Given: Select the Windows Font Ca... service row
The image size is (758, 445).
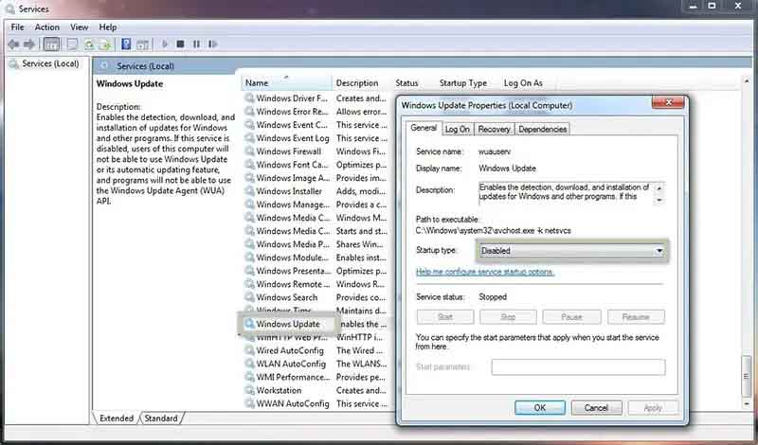Looking at the screenshot, I should pyautogui.click(x=316, y=165).
